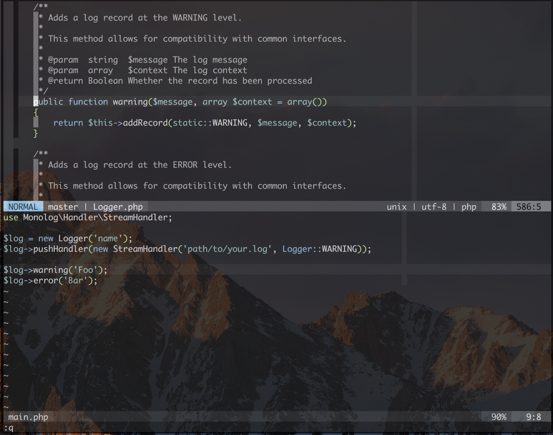
Task: Click the 586:5 cursor position indicator
Action: (528, 207)
